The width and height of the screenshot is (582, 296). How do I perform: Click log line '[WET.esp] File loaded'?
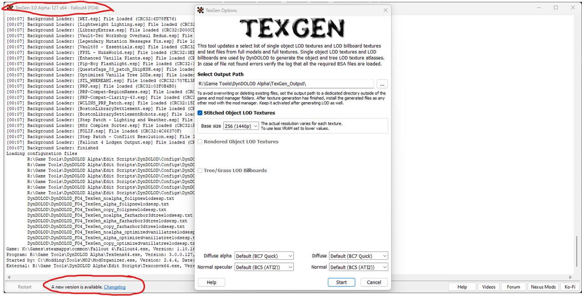91,19
